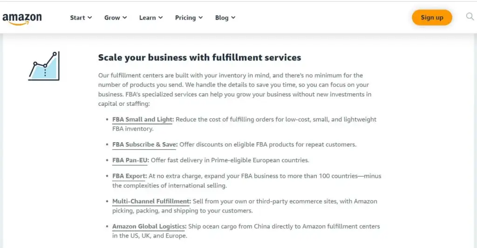Expand the chevron arrow beside Start
This screenshot has height=248, width=477.
point(90,18)
